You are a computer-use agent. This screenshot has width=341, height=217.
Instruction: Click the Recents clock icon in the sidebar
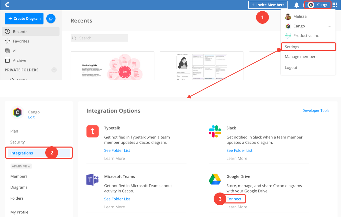click(8, 31)
